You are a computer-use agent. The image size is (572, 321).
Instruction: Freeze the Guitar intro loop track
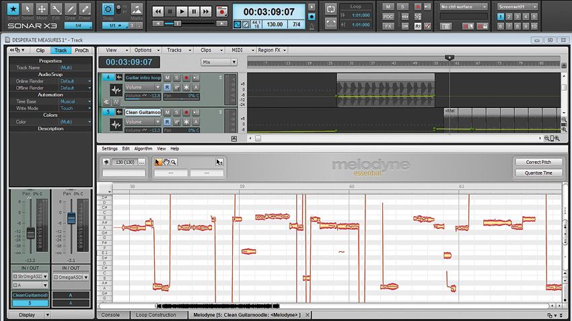click(x=186, y=87)
